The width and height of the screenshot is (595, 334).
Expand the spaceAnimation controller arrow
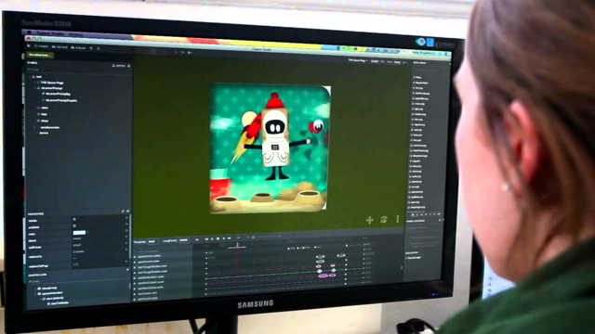click(x=35, y=293)
